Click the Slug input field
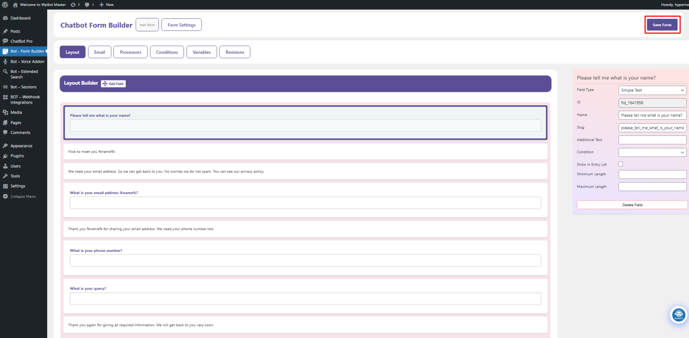This screenshot has width=689, height=338. coord(652,127)
